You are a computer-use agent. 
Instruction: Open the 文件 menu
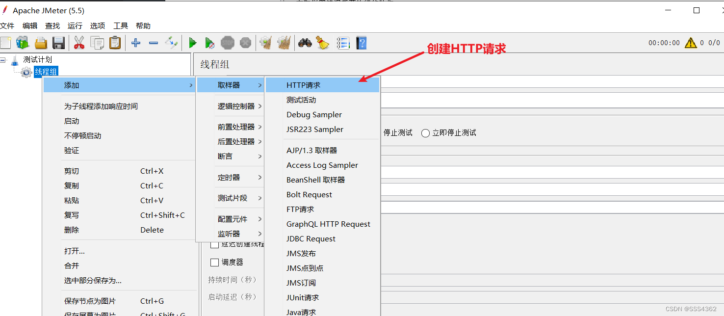point(7,26)
